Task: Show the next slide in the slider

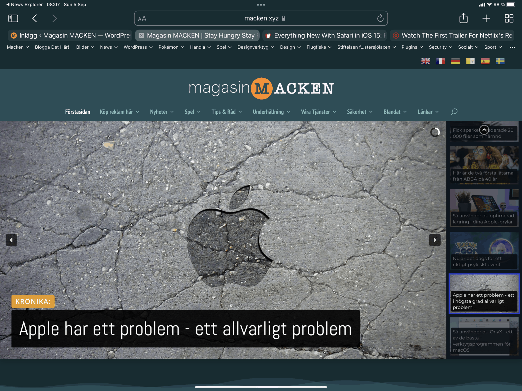Action: pyautogui.click(x=435, y=240)
